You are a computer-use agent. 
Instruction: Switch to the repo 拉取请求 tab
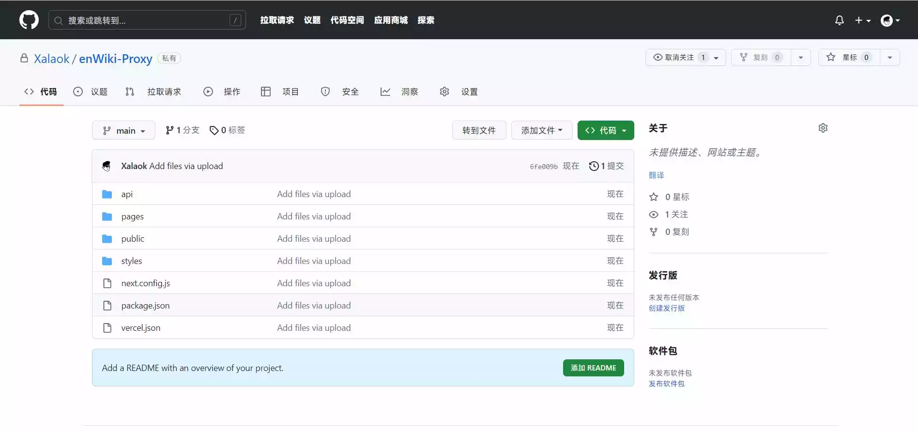coord(153,92)
